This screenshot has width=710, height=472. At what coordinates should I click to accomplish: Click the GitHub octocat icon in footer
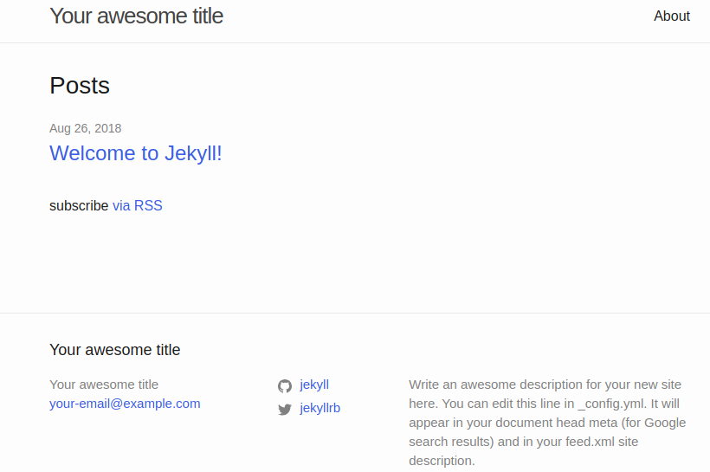285,386
